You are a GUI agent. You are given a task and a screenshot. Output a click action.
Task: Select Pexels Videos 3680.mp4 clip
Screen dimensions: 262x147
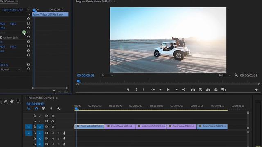120,127
